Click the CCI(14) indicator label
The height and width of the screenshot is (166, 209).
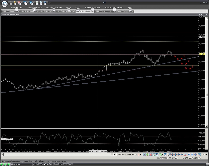pyautogui.click(x=7, y=139)
